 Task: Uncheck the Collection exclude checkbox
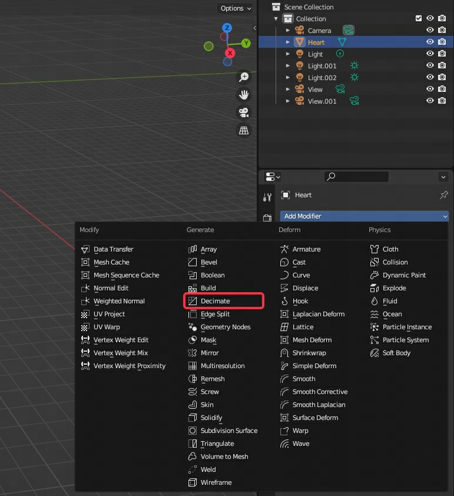click(x=419, y=19)
